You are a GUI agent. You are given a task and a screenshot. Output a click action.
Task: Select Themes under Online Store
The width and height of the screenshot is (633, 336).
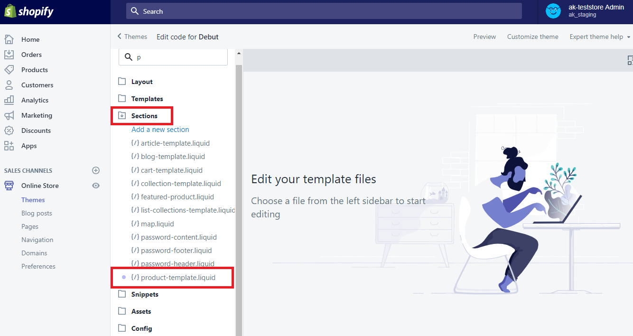pyautogui.click(x=33, y=200)
